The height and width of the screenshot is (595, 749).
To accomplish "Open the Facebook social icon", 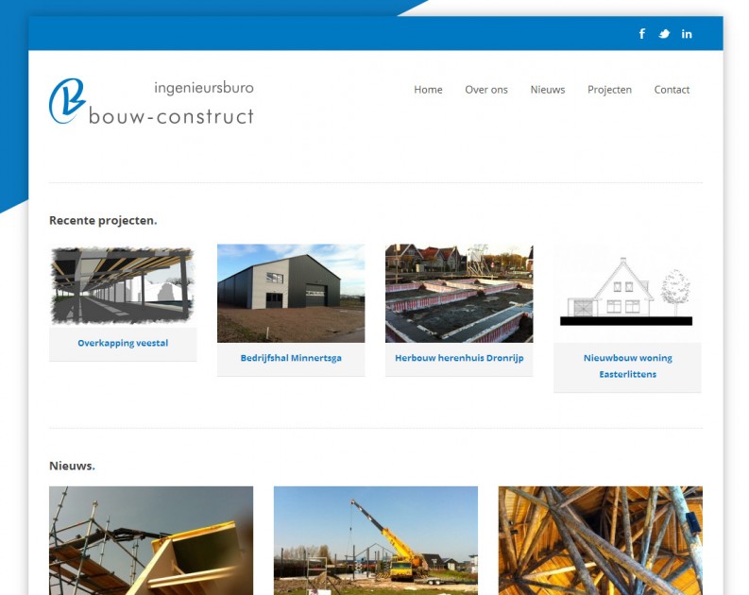I will (642, 34).
